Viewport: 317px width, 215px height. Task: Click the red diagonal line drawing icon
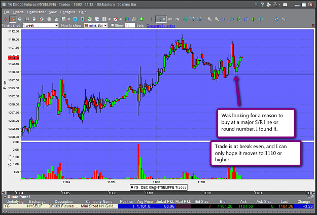pyautogui.click(x=116, y=19)
